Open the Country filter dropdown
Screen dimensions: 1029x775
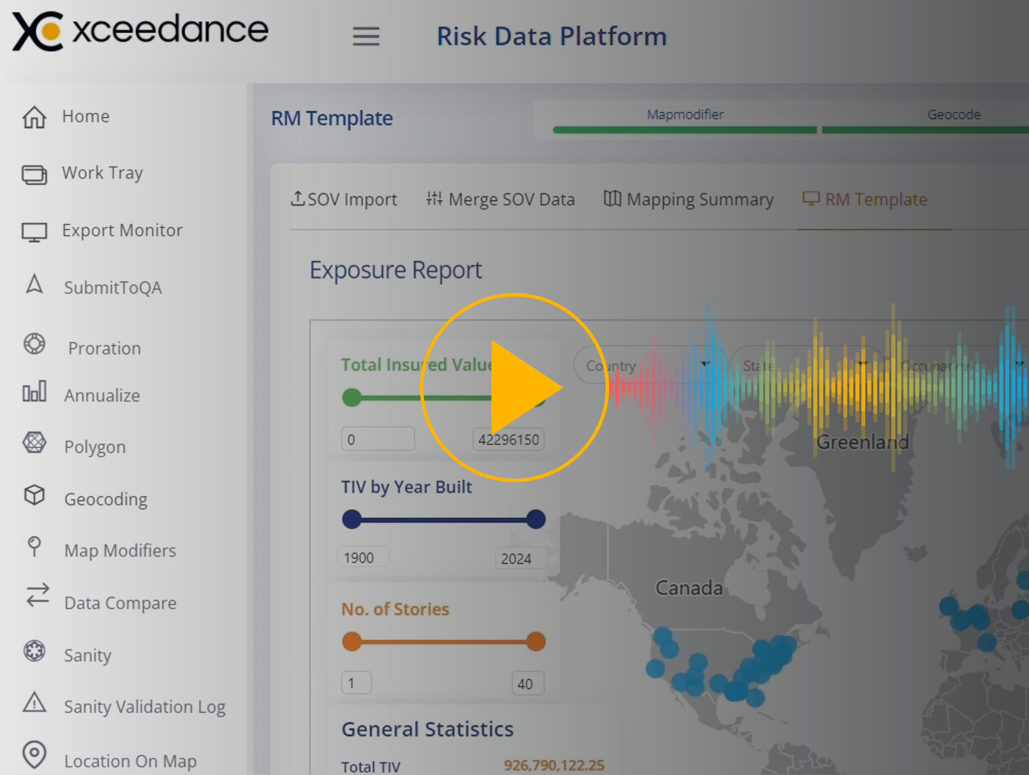649,365
